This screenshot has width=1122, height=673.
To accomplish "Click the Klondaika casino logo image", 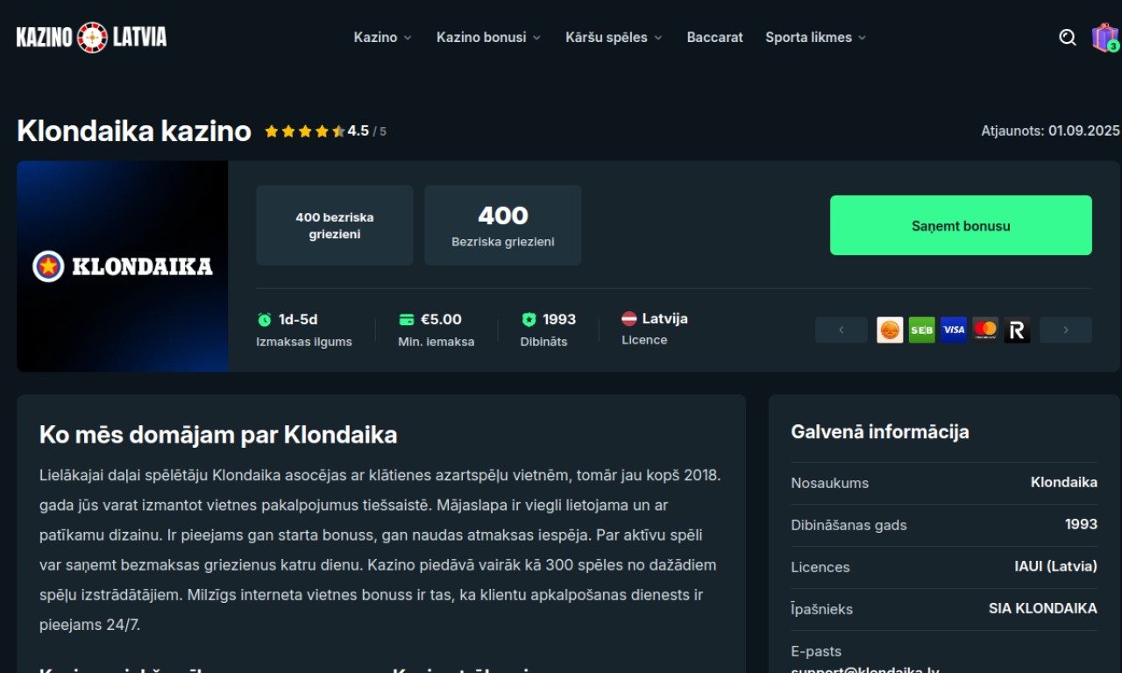I will pos(123,266).
